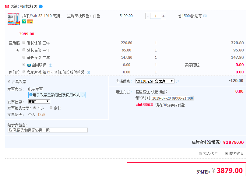Increase quantity with the plus button
Screen dimensions: 250x176
163,16
